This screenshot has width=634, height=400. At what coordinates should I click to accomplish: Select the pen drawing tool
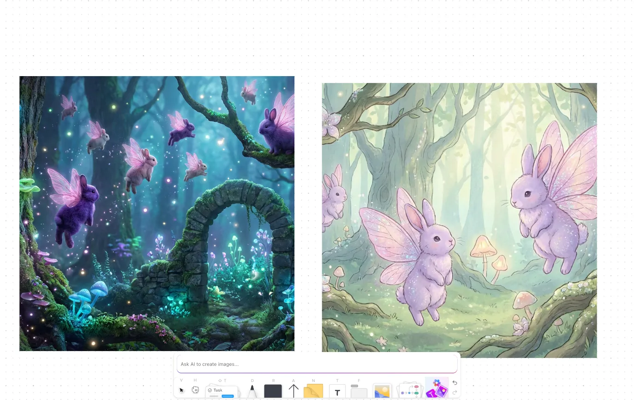click(252, 391)
